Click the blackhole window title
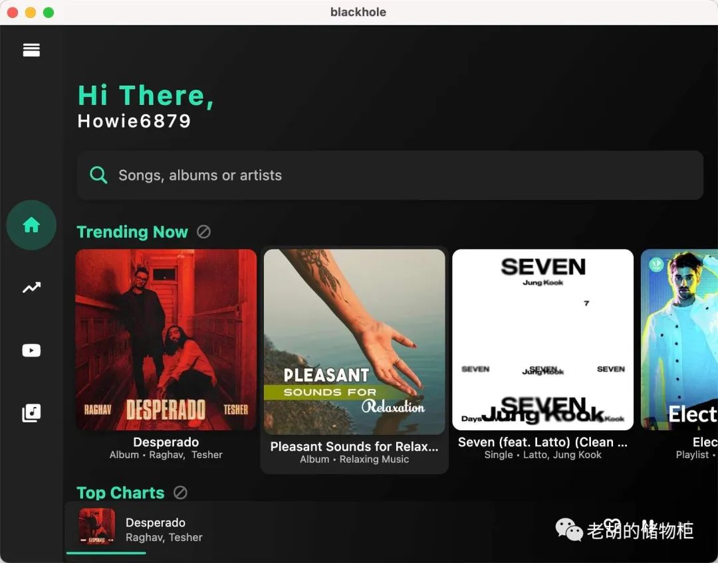The width and height of the screenshot is (718, 563). pos(358,13)
